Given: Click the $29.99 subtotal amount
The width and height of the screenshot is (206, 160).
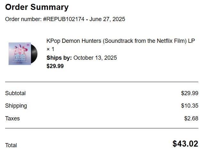Looking at the screenshot, I should (190, 93).
